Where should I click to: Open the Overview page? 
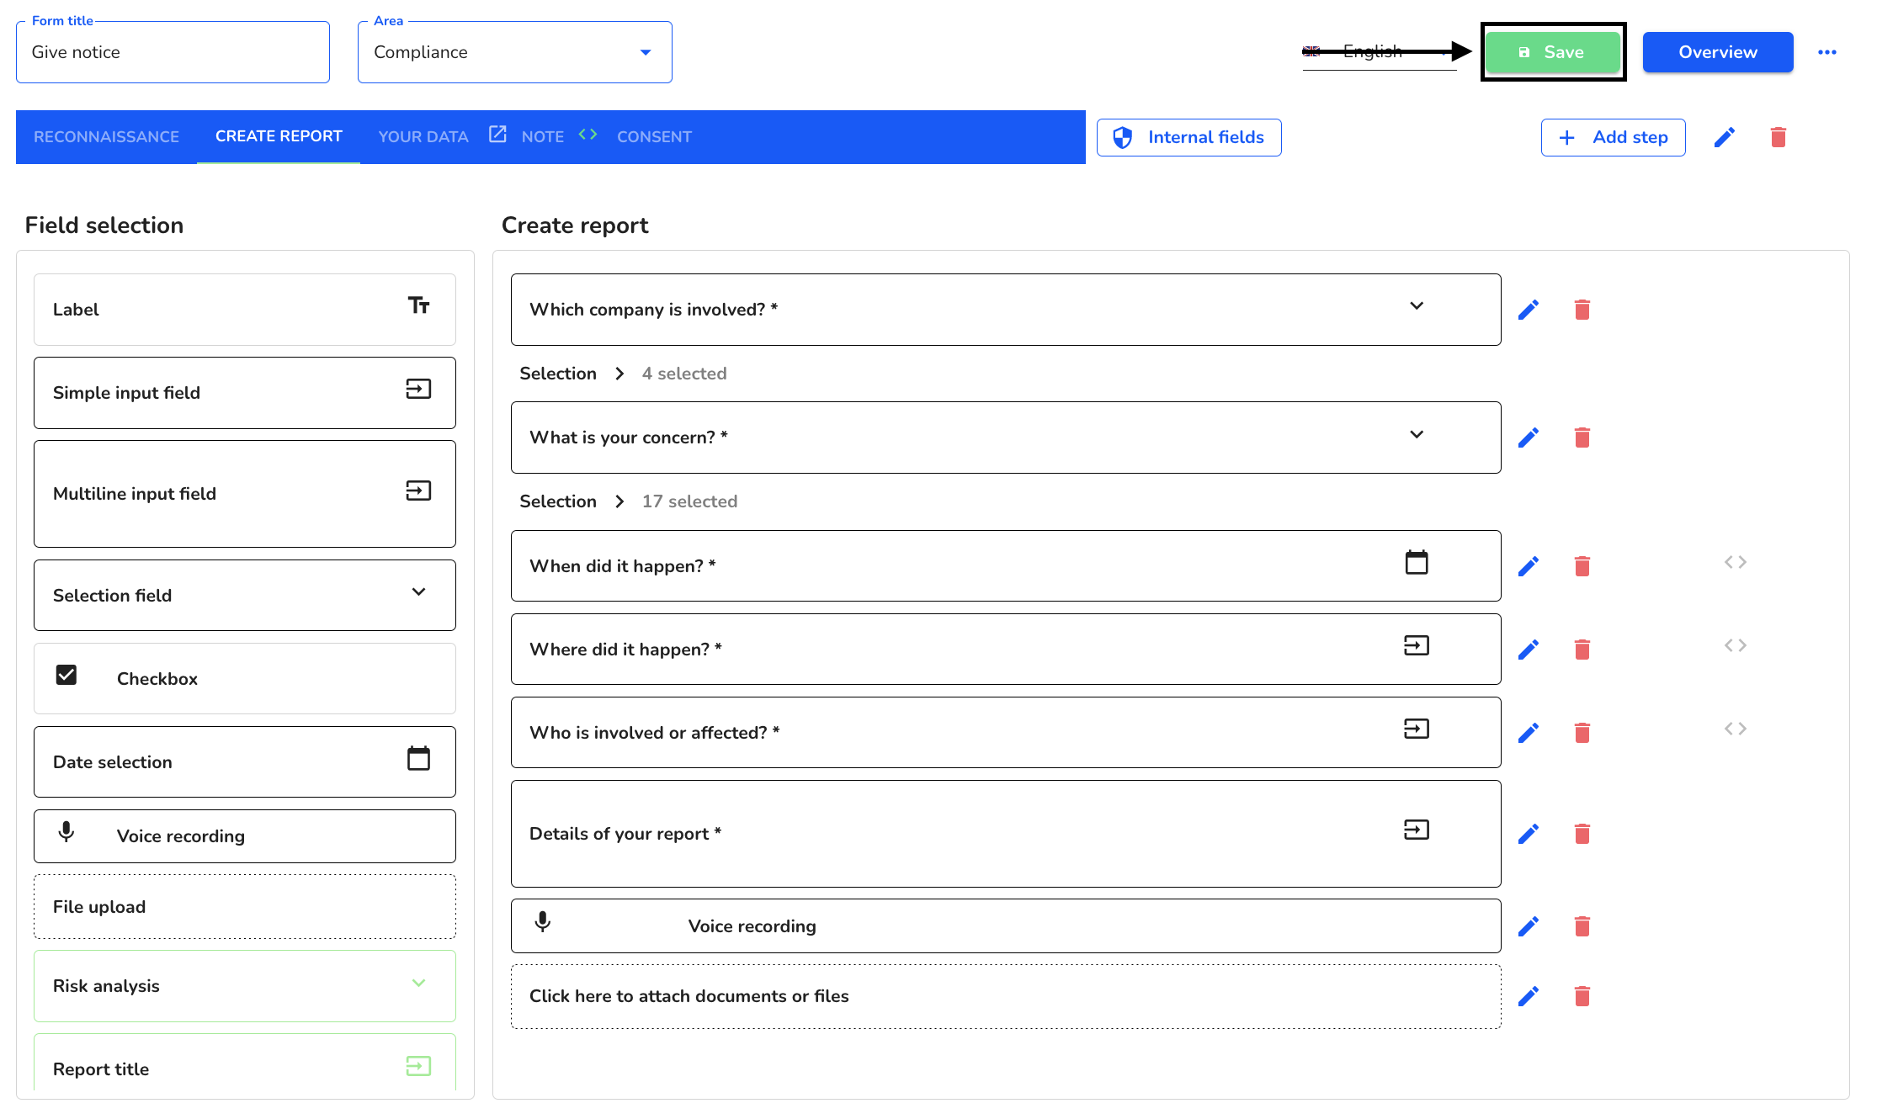(x=1717, y=52)
